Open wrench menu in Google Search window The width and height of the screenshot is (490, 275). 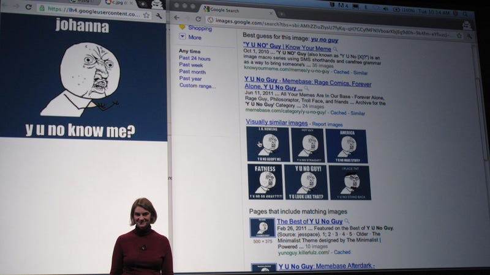pyautogui.click(x=469, y=36)
